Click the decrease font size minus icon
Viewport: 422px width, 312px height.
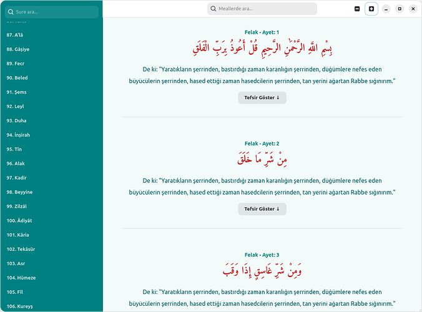357,9
